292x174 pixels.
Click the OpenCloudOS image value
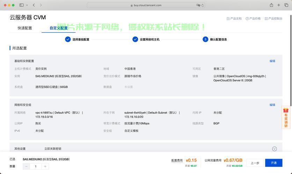tap(240, 78)
